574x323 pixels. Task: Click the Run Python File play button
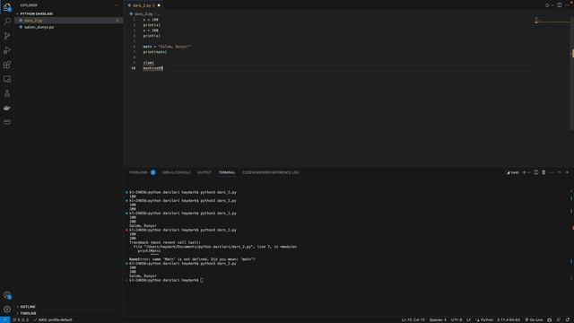(547, 5)
